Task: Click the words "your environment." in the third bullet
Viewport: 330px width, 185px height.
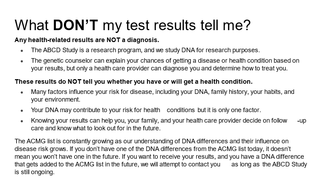Action: click(56, 99)
